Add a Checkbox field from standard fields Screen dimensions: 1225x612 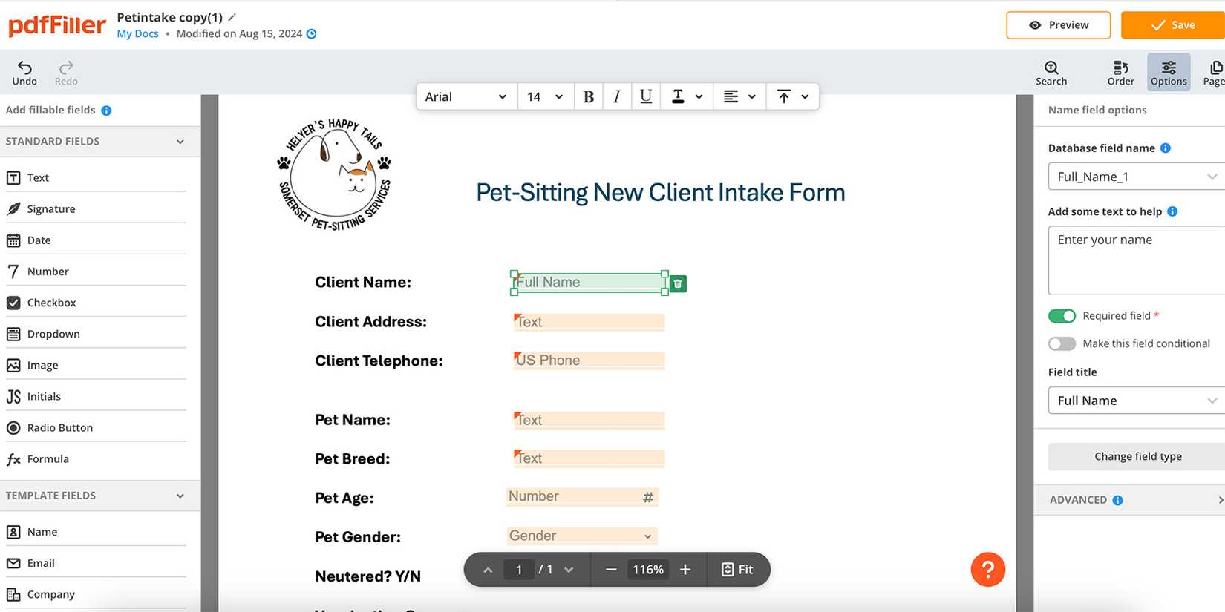pyautogui.click(x=51, y=303)
